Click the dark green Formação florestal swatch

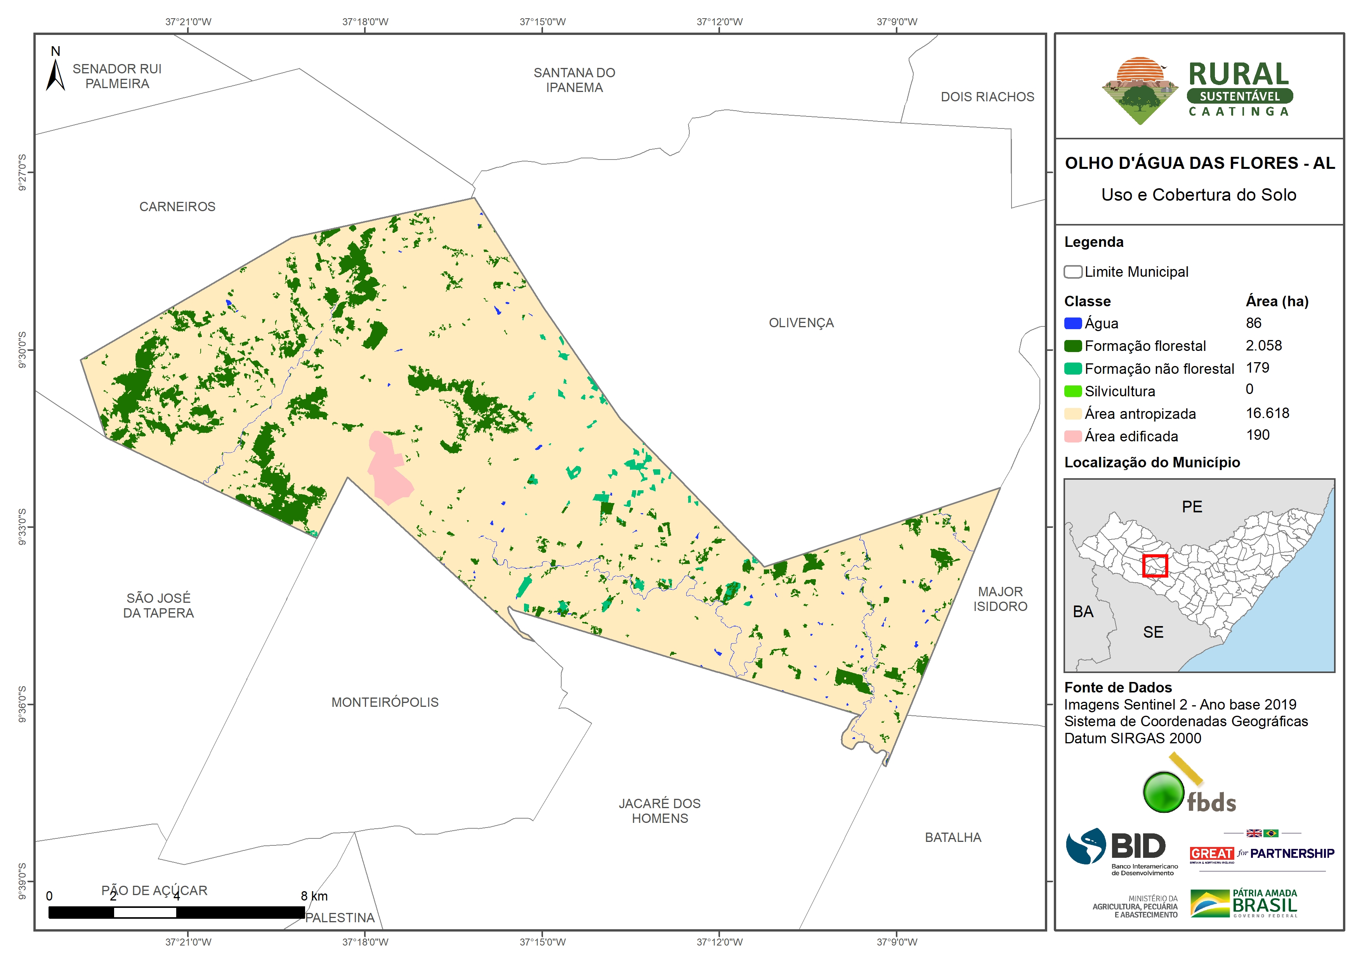1072,346
